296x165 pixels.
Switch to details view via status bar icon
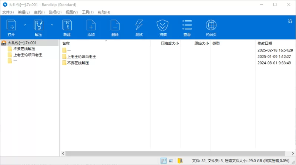click(x=164, y=161)
